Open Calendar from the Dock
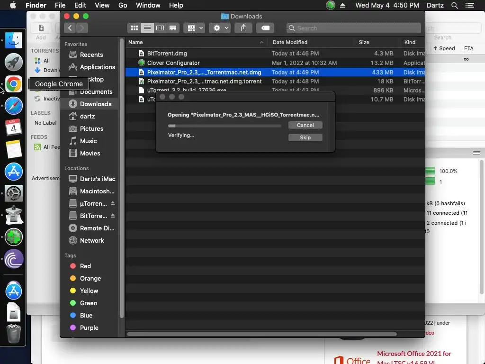Viewport: 485px width, 364px height. tap(13, 127)
